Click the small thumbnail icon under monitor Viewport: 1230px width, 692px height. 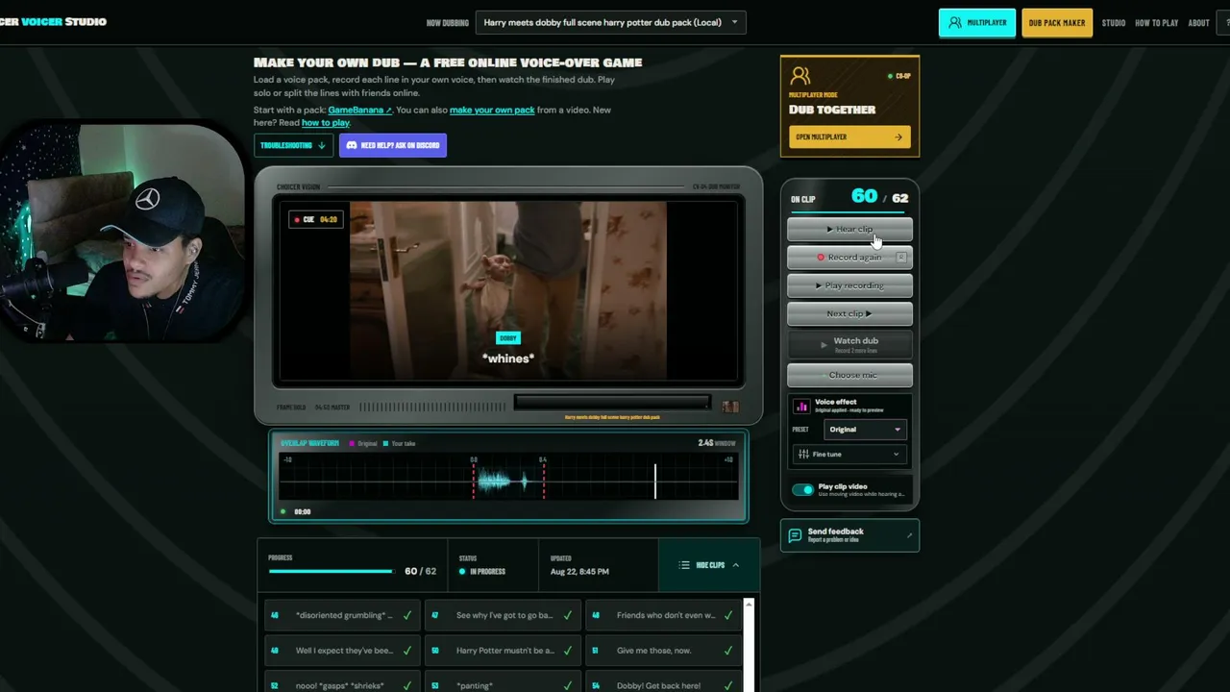coord(730,407)
